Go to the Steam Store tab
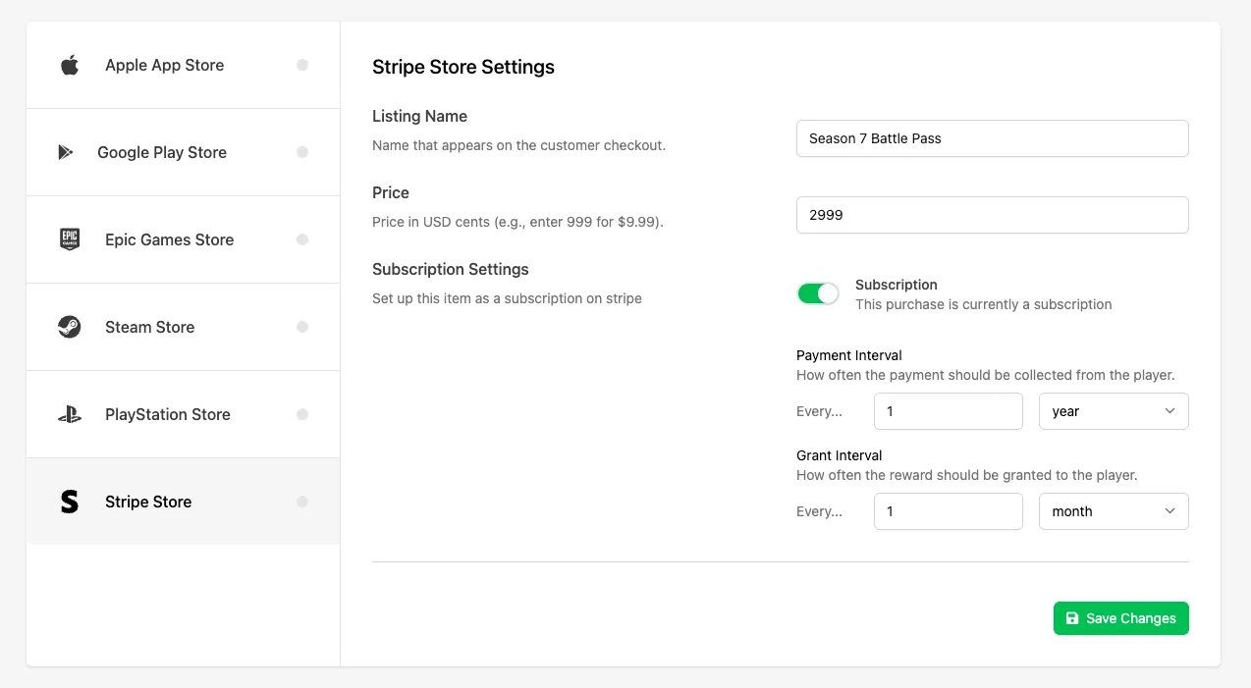Viewport: 1251px width, 688px height. (183, 327)
